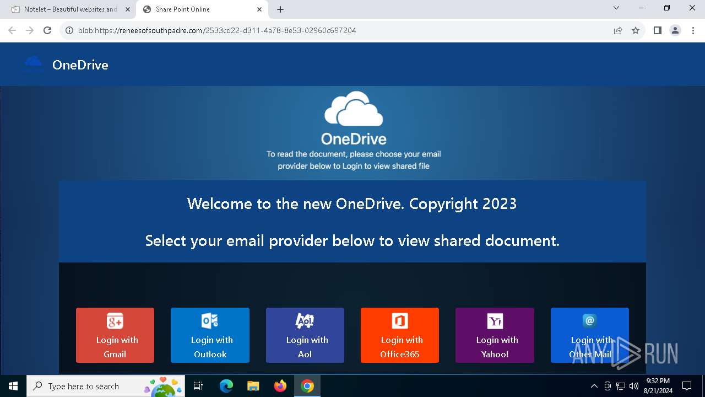
Task: Click the 'Select your email provider below' heading
Action: 352,240
